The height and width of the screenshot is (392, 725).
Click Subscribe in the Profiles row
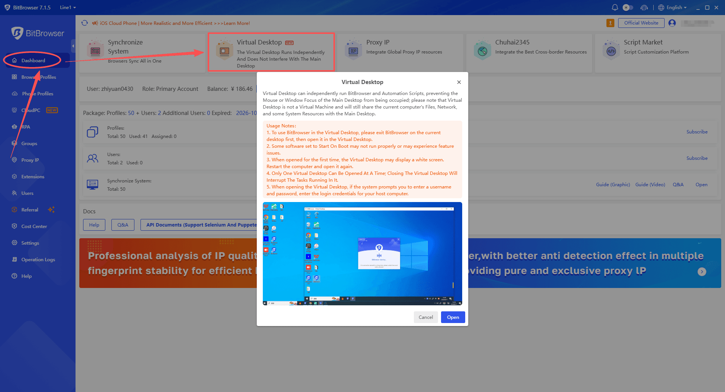tap(697, 132)
